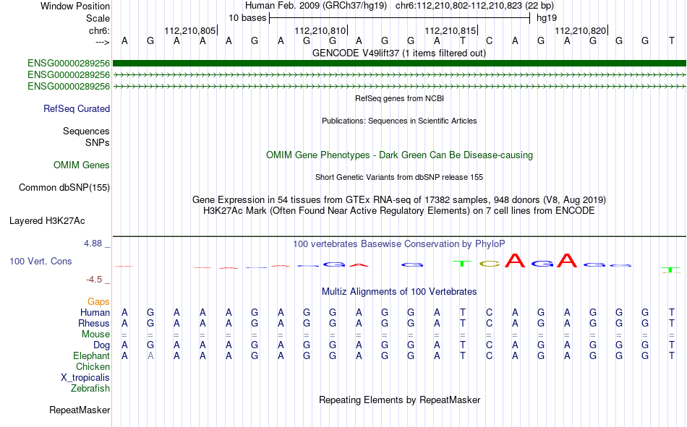Click the 112,210,805 ruler position
The image size is (687, 427).
(190, 30)
